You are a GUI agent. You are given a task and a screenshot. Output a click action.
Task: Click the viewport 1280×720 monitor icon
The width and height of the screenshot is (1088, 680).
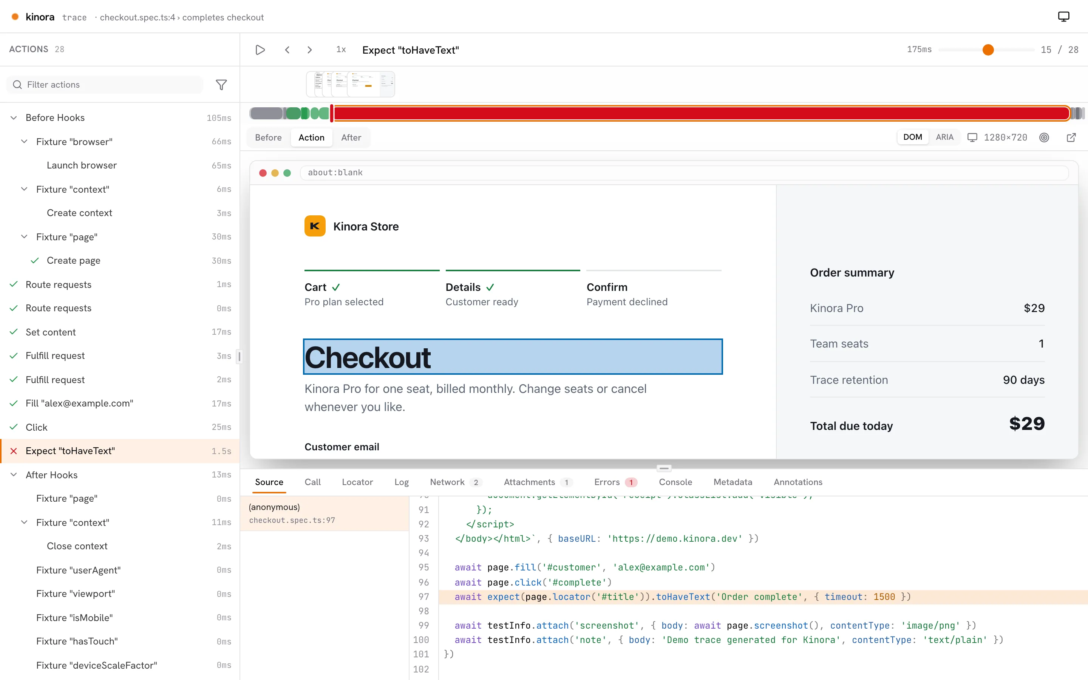tap(972, 137)
